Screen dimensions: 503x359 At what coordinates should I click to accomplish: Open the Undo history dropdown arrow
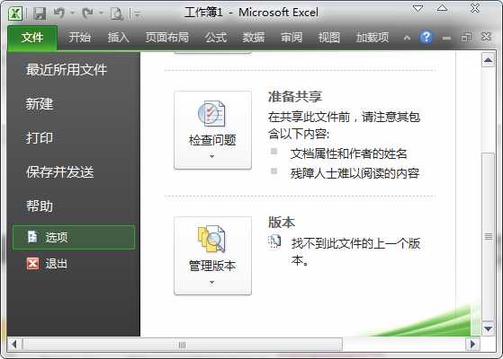[x=73, y=13]
